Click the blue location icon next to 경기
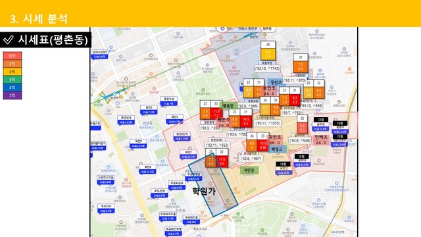 point(222,28)
